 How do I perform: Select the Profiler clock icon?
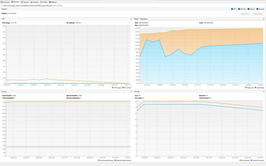[x=41, y=2]
